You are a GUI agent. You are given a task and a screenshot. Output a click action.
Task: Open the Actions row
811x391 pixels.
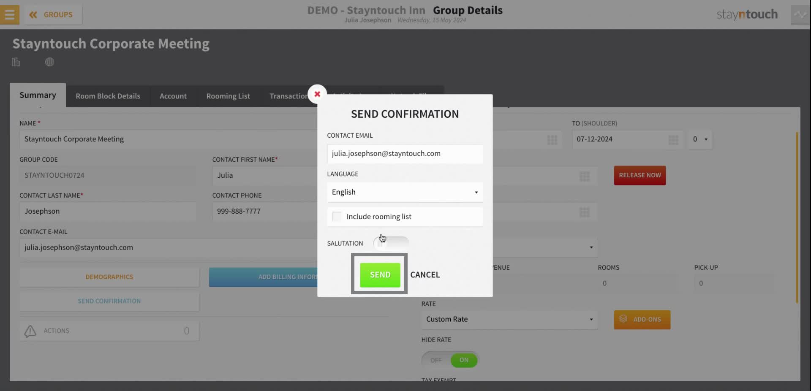[x=109, y=331]
